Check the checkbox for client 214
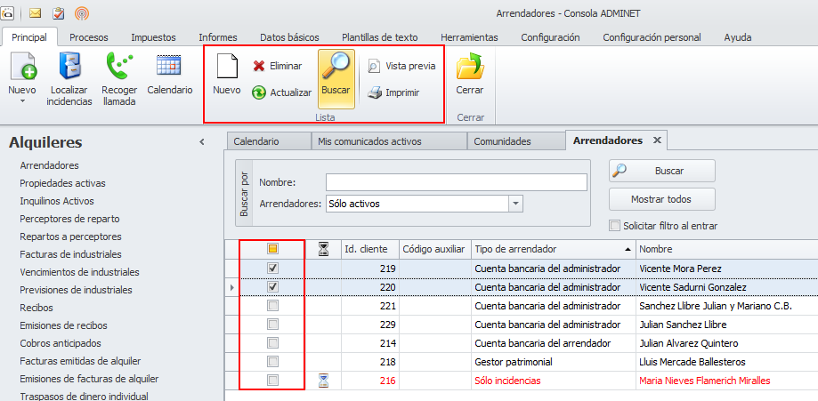 tap(272, 343)
